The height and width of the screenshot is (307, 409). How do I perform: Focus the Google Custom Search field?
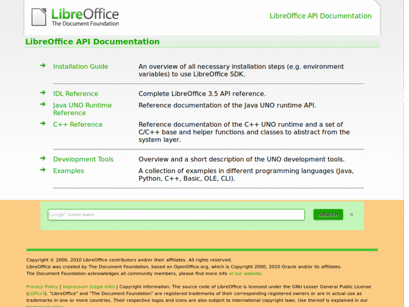pos(176,214)
